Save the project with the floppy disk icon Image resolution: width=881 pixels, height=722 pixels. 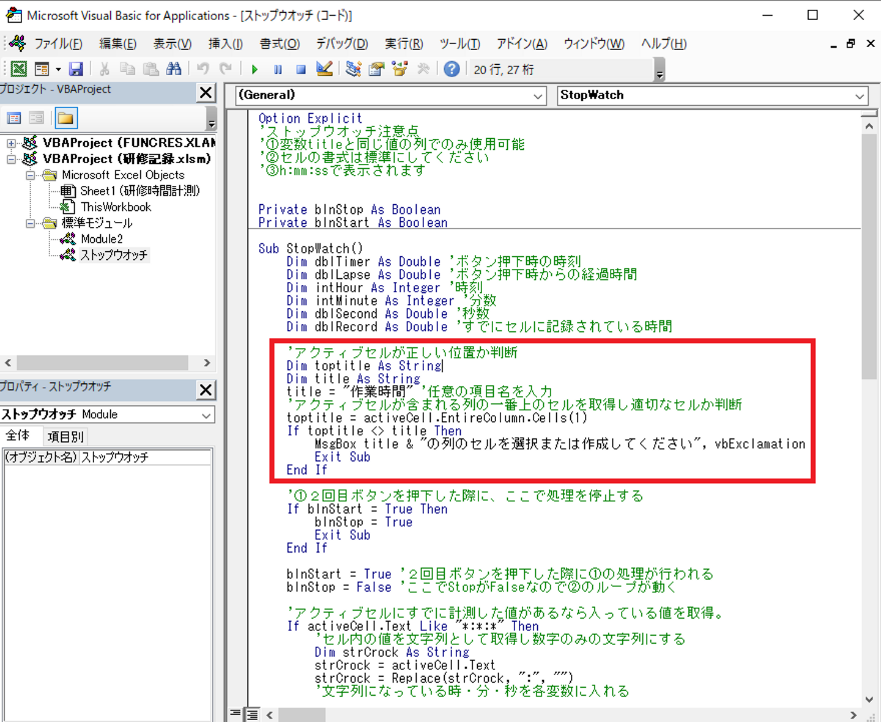(x=76, y=69)
